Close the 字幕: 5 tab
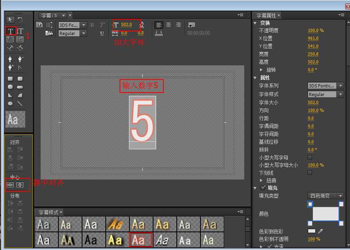Viewport: 350px width, 250px height. click(x=70, y=15)
